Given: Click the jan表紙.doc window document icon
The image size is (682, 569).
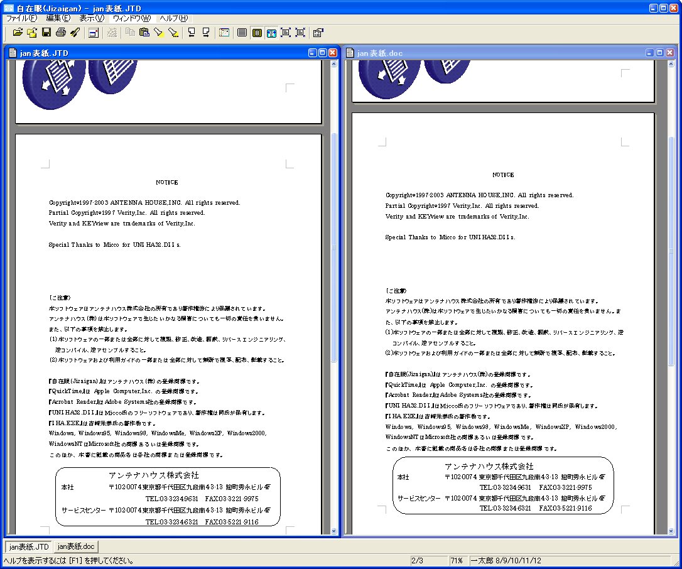Looking at the screenshot, I should (x=350, y=53).
